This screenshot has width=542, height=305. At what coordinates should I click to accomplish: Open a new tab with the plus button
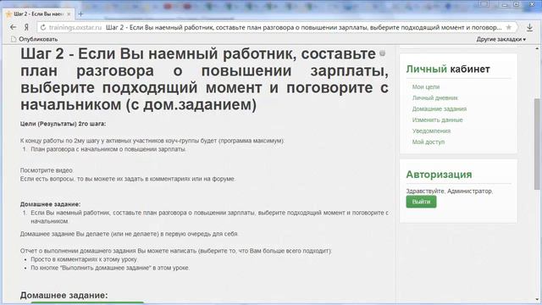(x=80, y=14)
